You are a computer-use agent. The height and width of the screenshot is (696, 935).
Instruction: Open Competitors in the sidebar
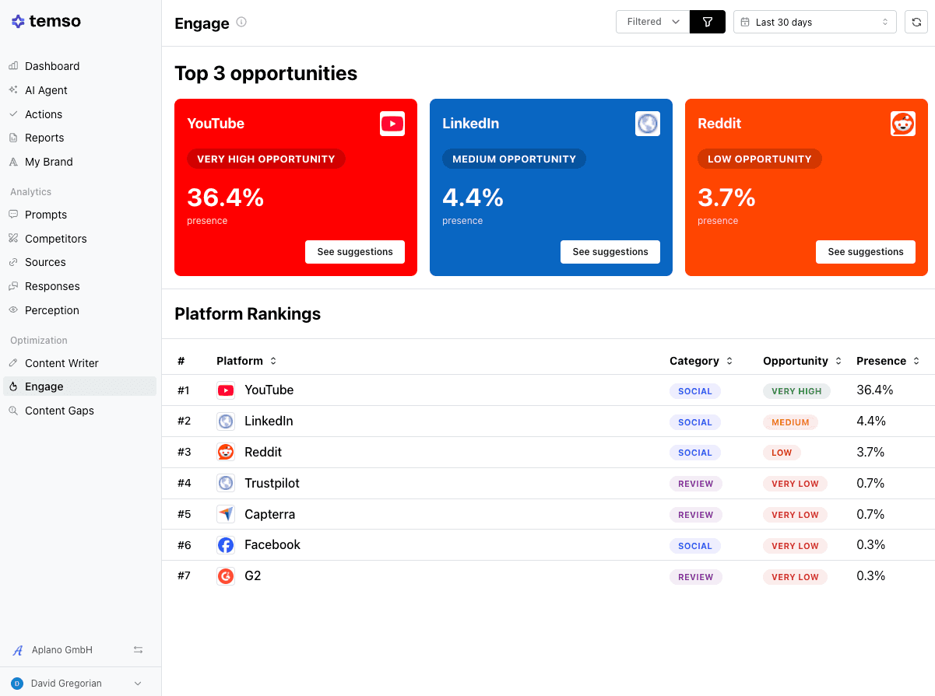[x=55, y=239]
